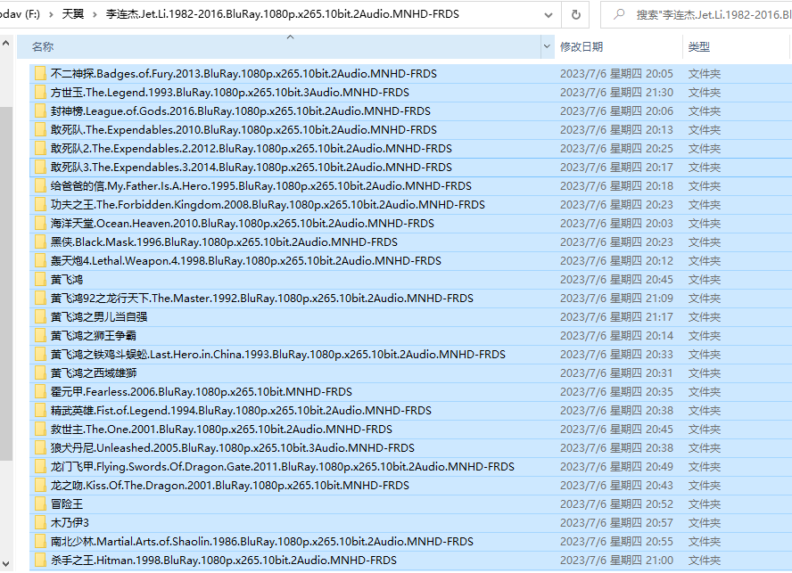Click date 2023/7/6 星期四 21:00
Image resolution: width=792 pixels, height=573 pixels.
pos(616,560)
